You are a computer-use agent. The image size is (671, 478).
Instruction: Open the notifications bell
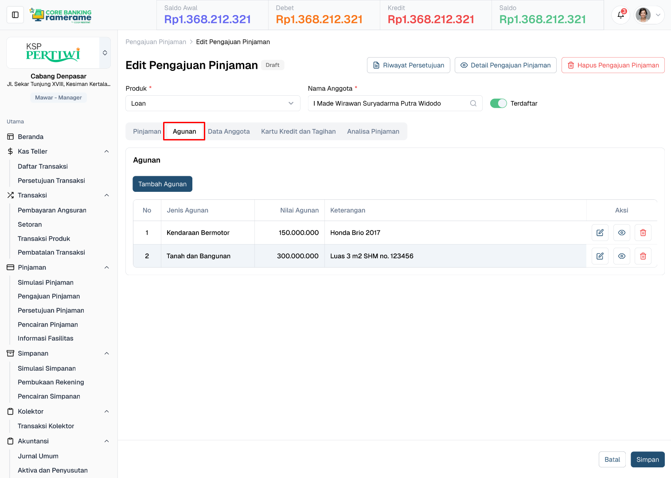pos(620,15)
